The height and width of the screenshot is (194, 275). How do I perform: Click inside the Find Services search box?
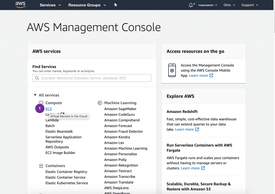(94, 78)
